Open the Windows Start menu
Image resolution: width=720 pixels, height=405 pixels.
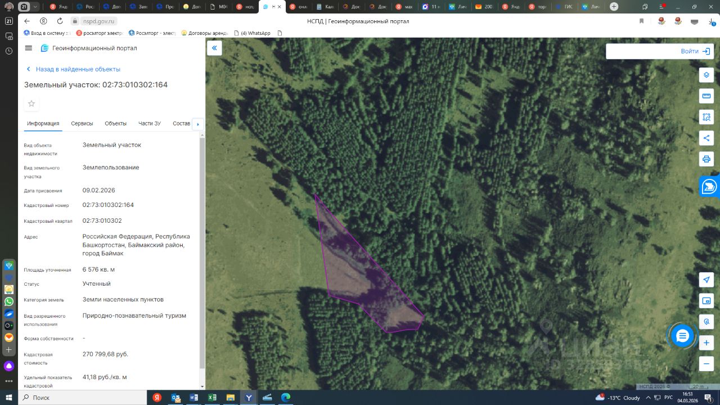(9, 398)
